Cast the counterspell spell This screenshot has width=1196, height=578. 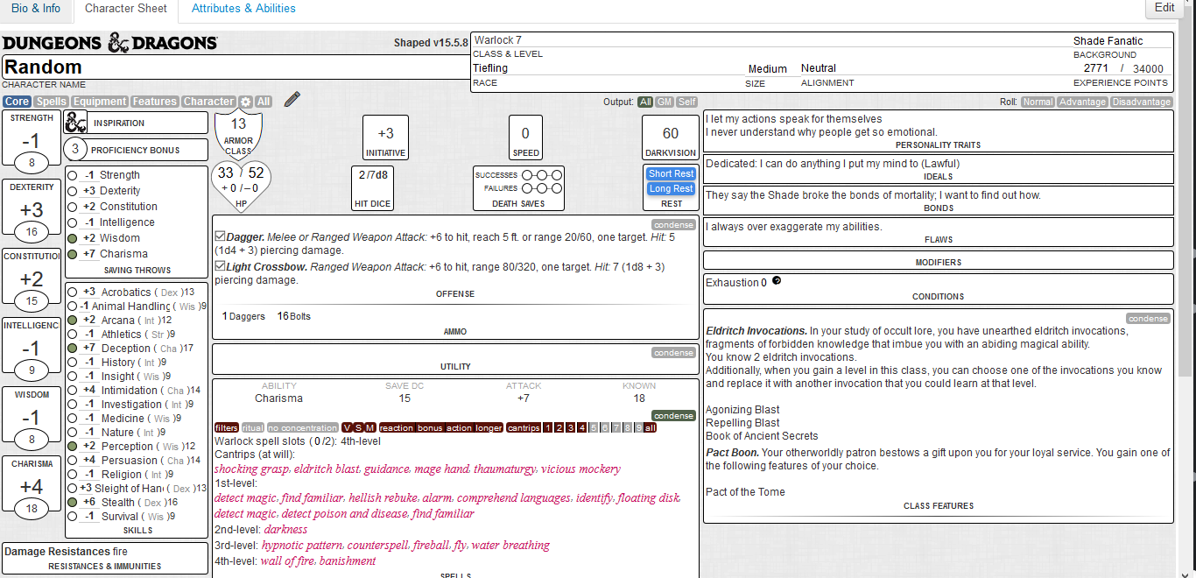click(x=378, y=546)
